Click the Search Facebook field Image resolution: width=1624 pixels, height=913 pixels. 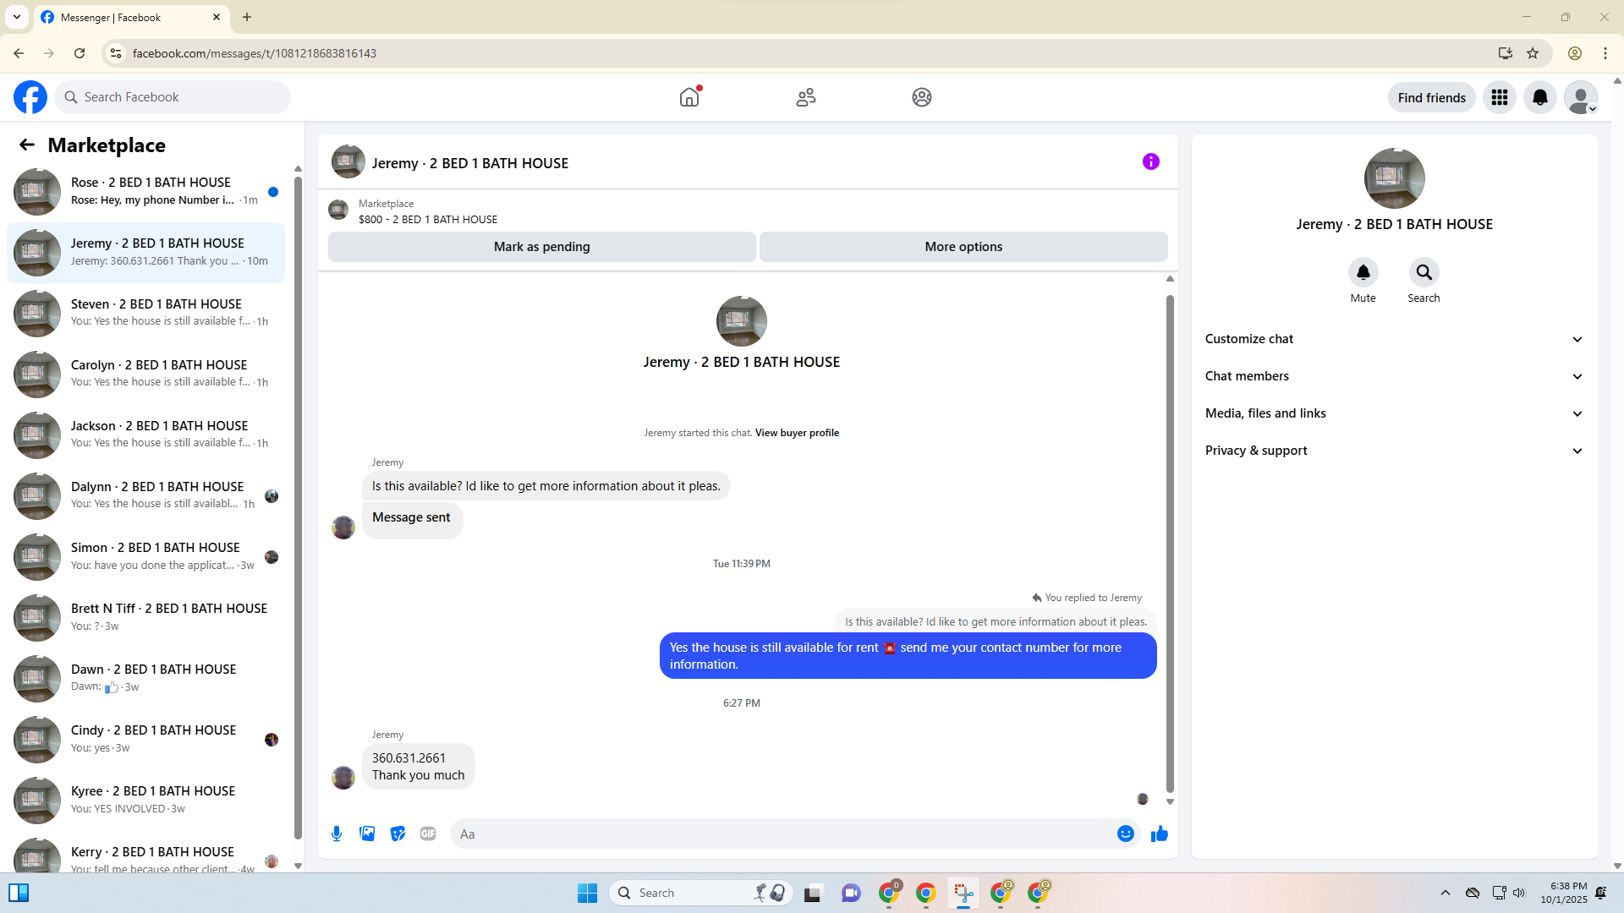pyautogui.click(x=173, y=97)
